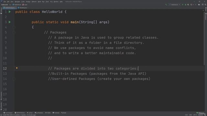Open the ANTLR Preview tool window

[20, 113]
